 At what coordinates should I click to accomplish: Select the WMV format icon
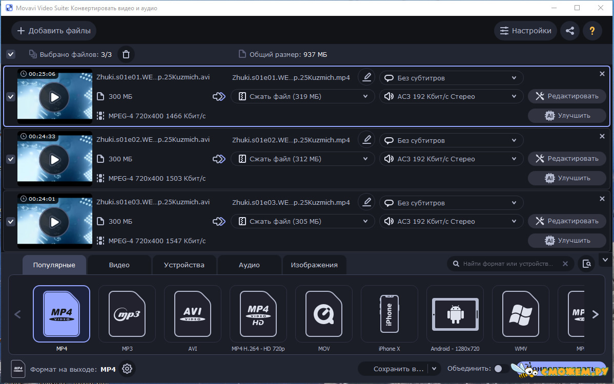[520, 314]
